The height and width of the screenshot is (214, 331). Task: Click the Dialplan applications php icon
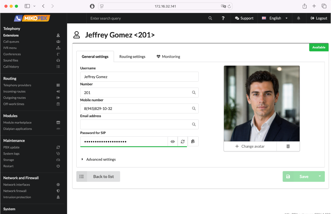(x=58, y=129)
